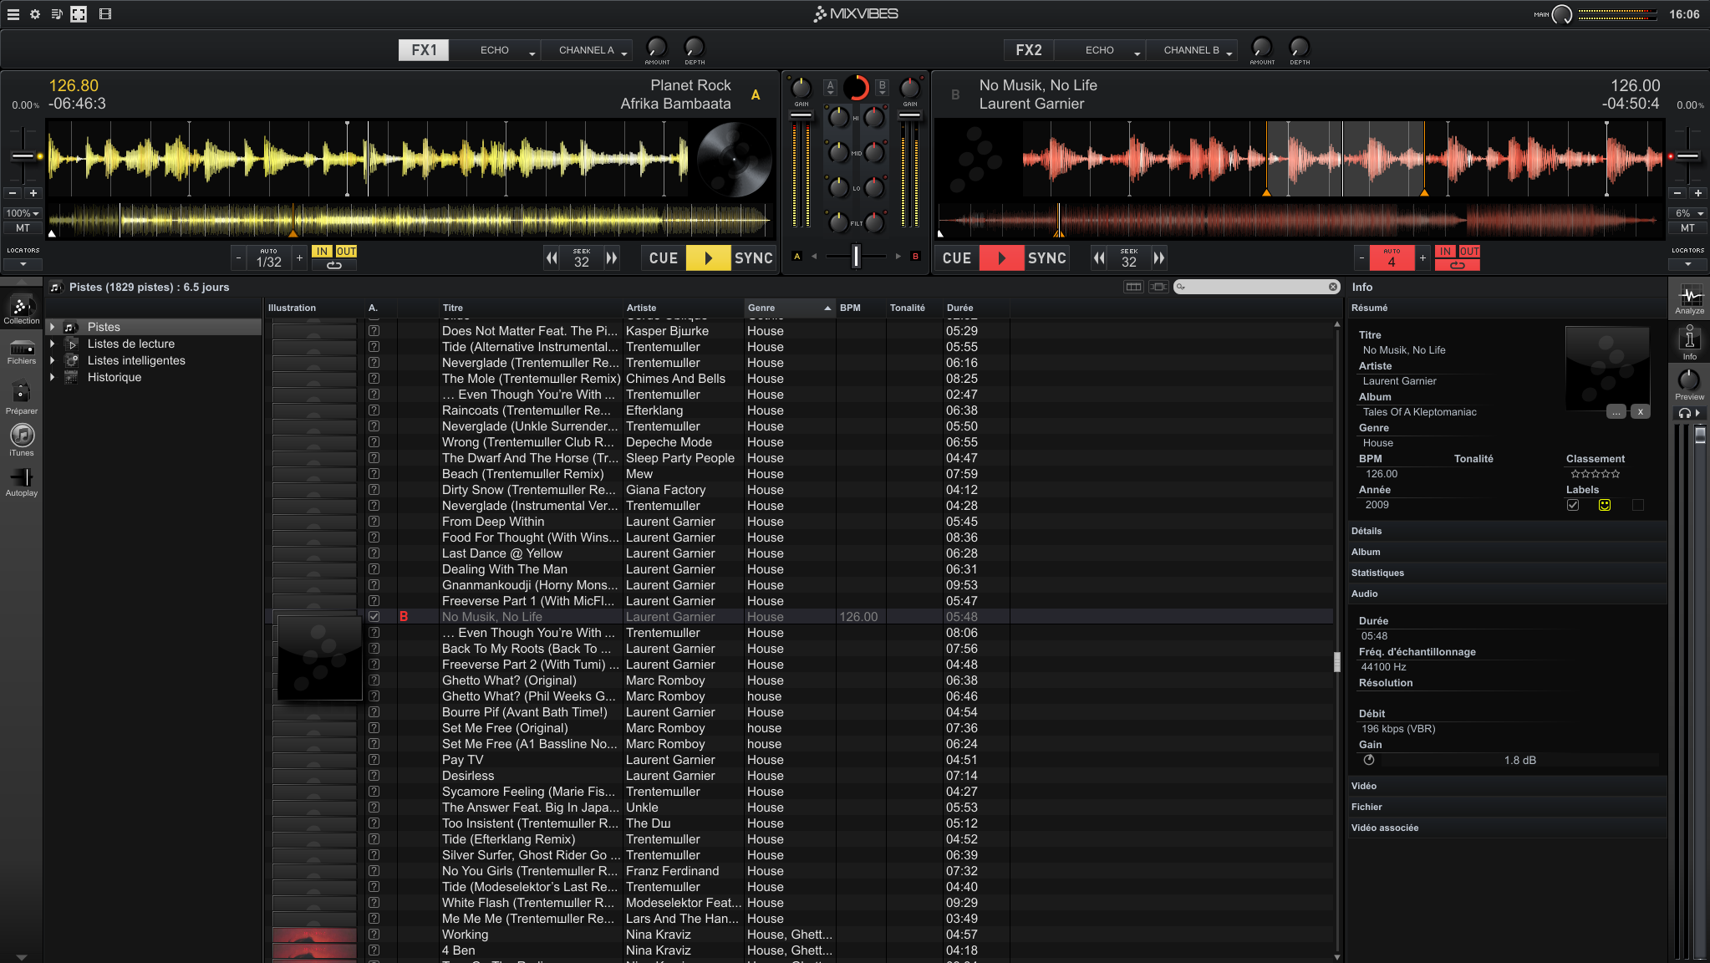Click SYNC on deck B
This screenshot has height=963, width=1710.
tap(1046, 258)
